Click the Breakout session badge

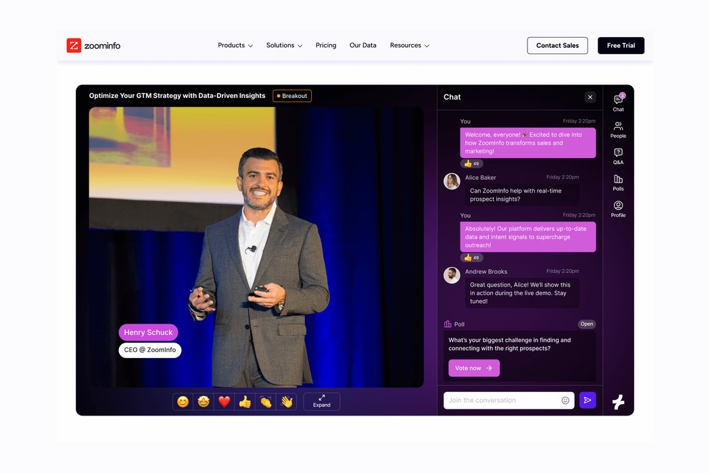click(292, 96)
